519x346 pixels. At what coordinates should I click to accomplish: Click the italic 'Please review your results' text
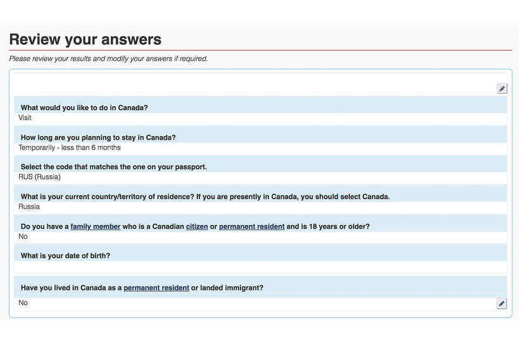point(109,59)
